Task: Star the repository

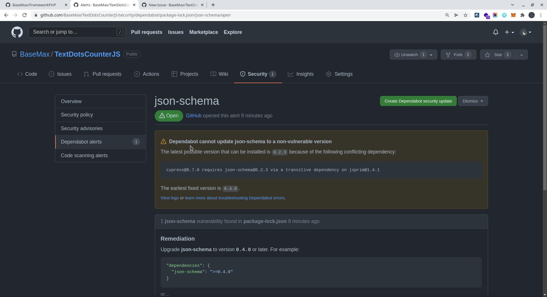Action: [498, 55]
